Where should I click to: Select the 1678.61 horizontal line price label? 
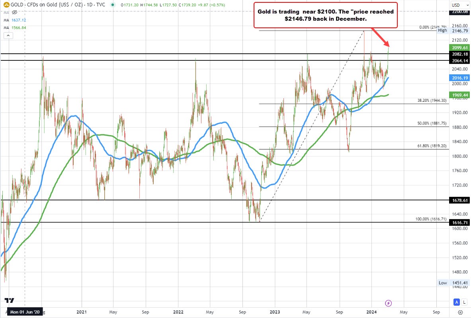[x=459, y=201]
